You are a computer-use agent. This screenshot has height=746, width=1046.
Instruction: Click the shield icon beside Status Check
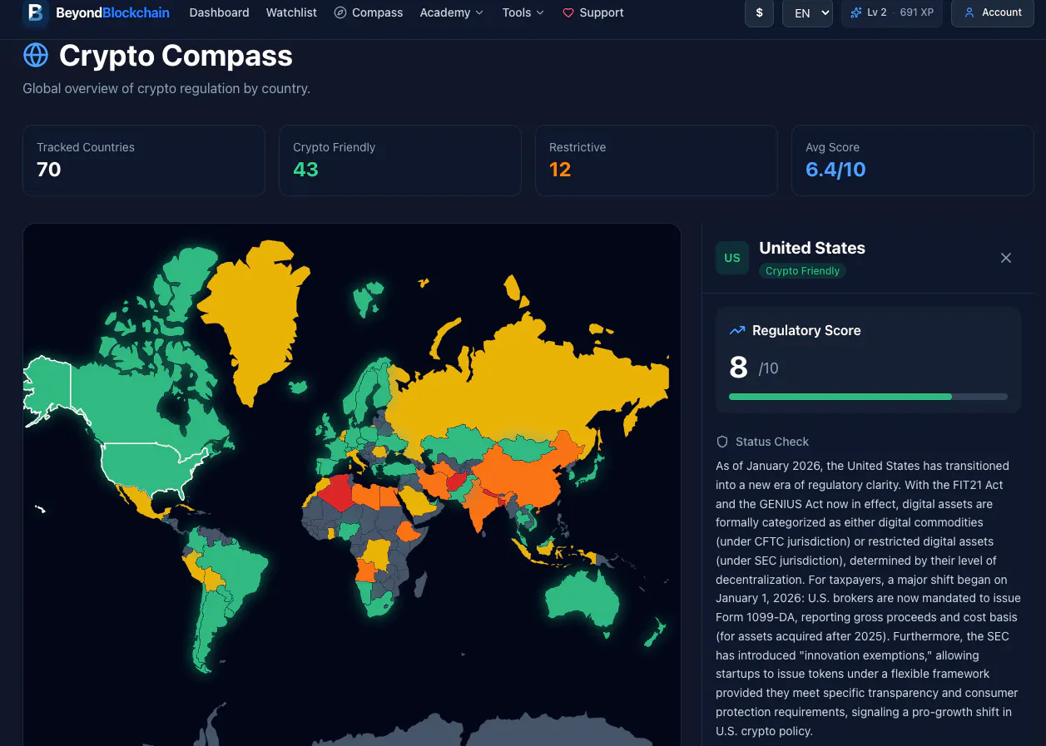click(722, 442)
